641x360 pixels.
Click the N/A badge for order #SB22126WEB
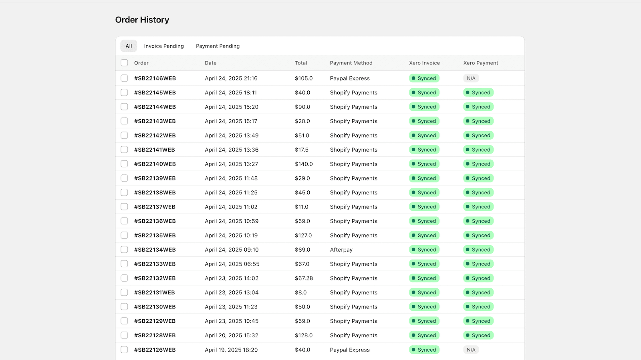471,350
